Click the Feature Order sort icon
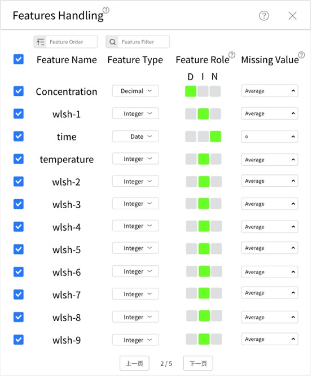 point(40,42)
